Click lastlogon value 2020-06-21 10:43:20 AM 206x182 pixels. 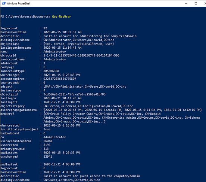pos(62,98)
